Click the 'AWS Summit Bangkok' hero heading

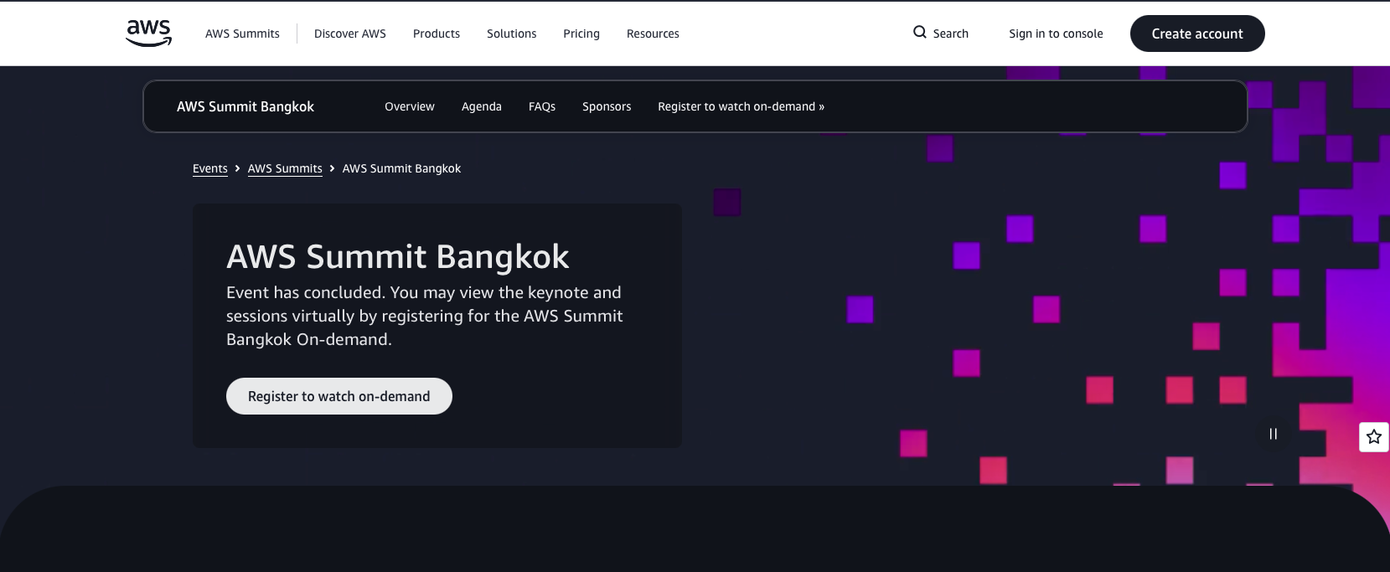click(x=398, y=256)
